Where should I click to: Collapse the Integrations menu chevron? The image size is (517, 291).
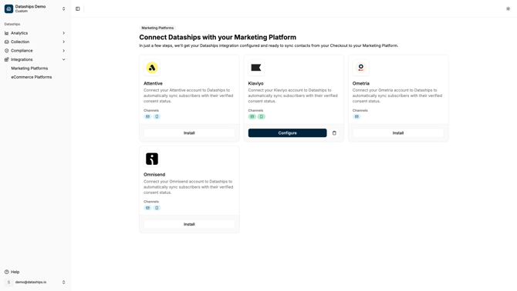click(x=63, y=59)
